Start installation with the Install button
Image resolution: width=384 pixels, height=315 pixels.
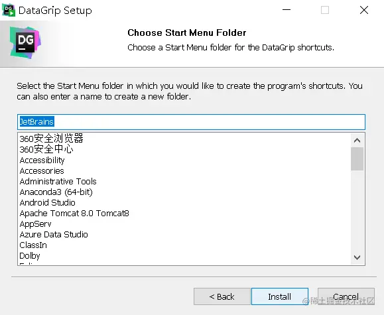pos(280,296)
